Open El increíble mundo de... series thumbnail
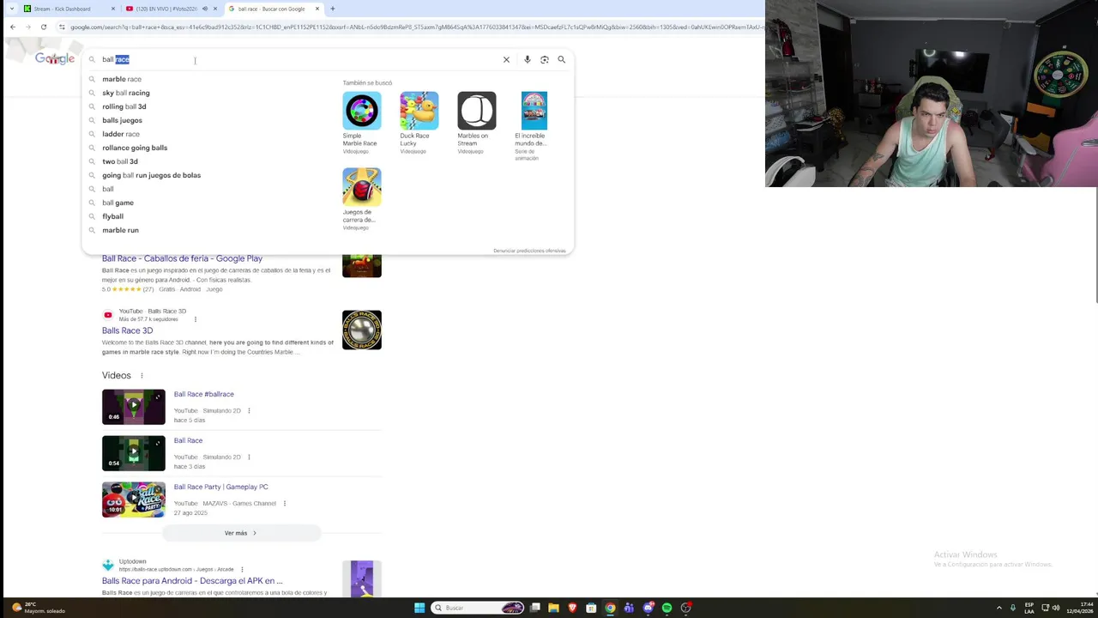 click(534, 111)
